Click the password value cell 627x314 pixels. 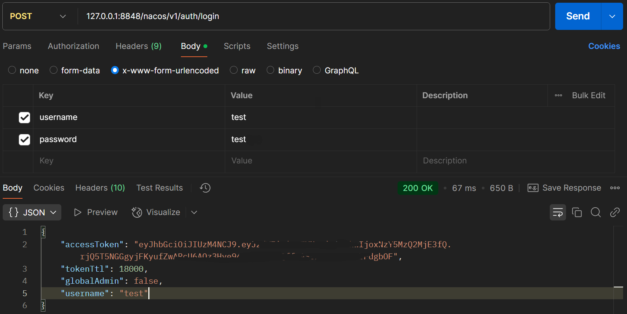[321, 140]
